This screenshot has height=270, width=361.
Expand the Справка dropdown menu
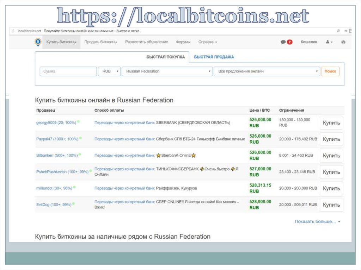(208, 42)
